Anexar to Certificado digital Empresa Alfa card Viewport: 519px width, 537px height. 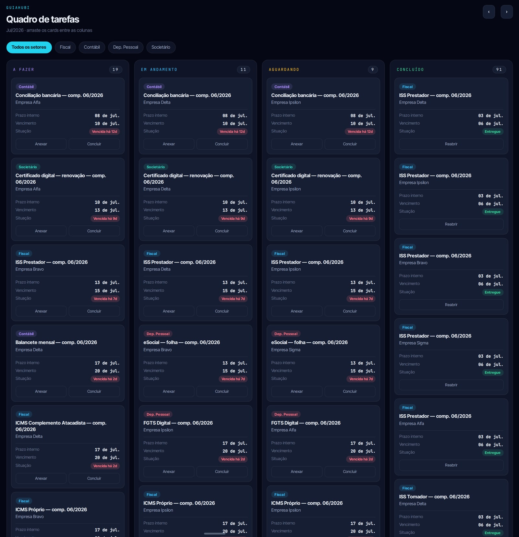click(41, 231)
